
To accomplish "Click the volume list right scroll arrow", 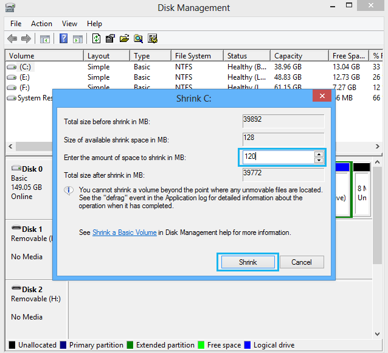I will 378,146.
